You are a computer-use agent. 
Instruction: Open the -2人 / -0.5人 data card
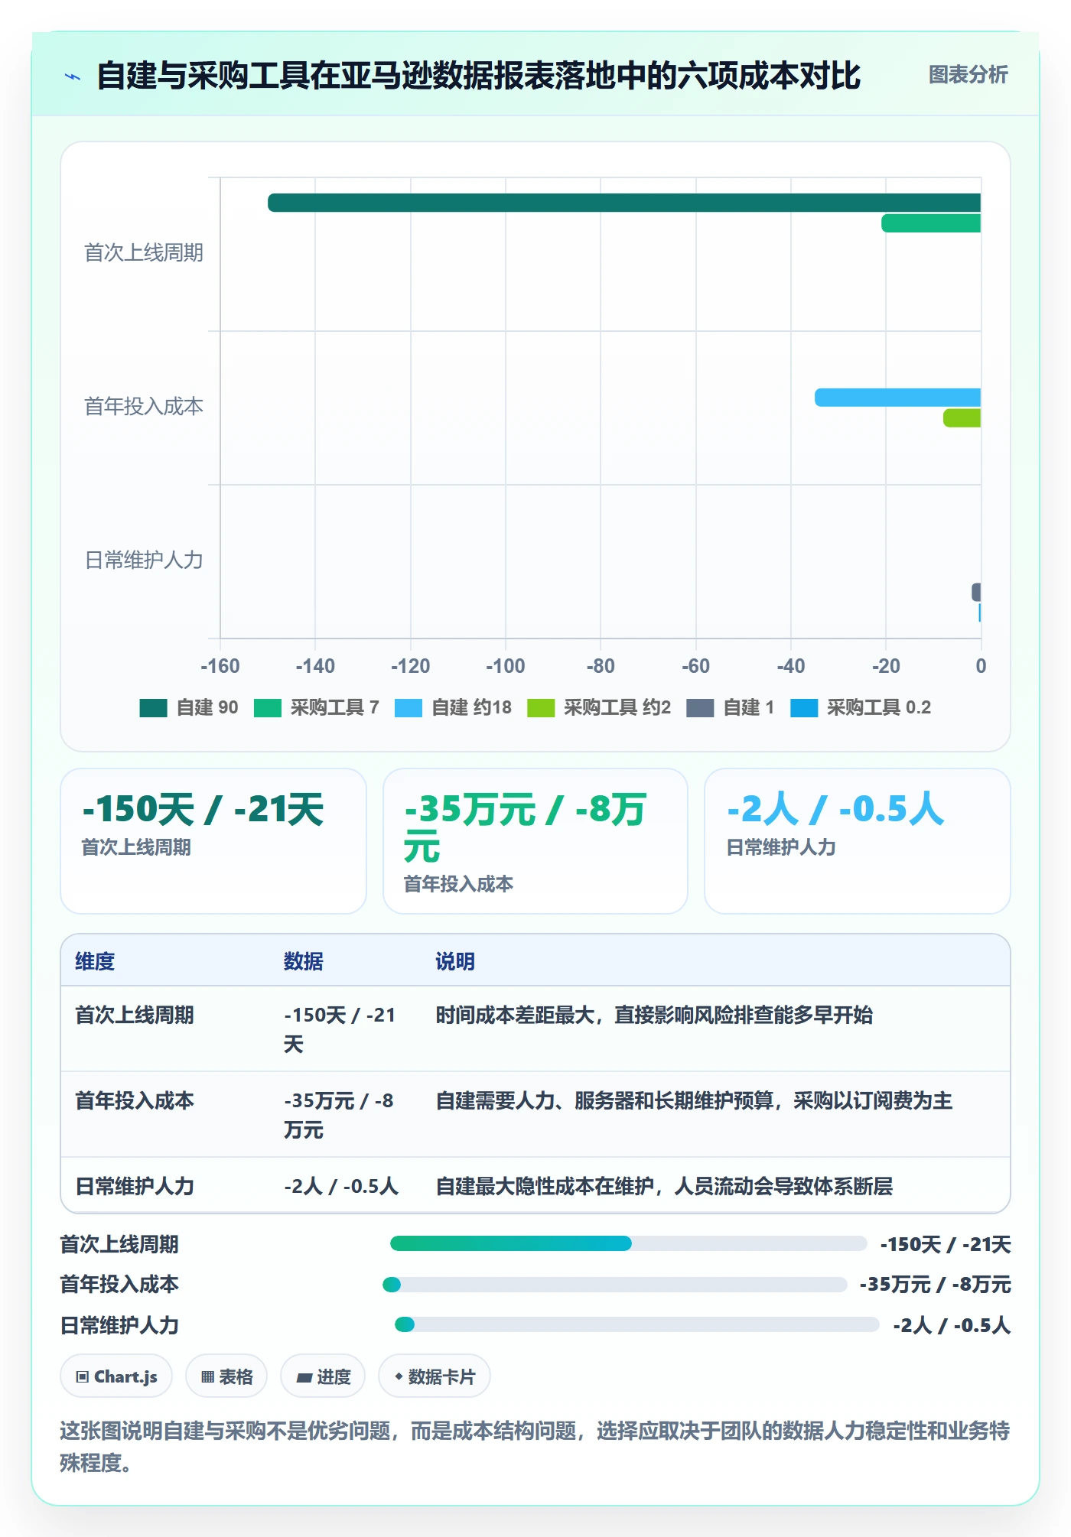point(858,841)
